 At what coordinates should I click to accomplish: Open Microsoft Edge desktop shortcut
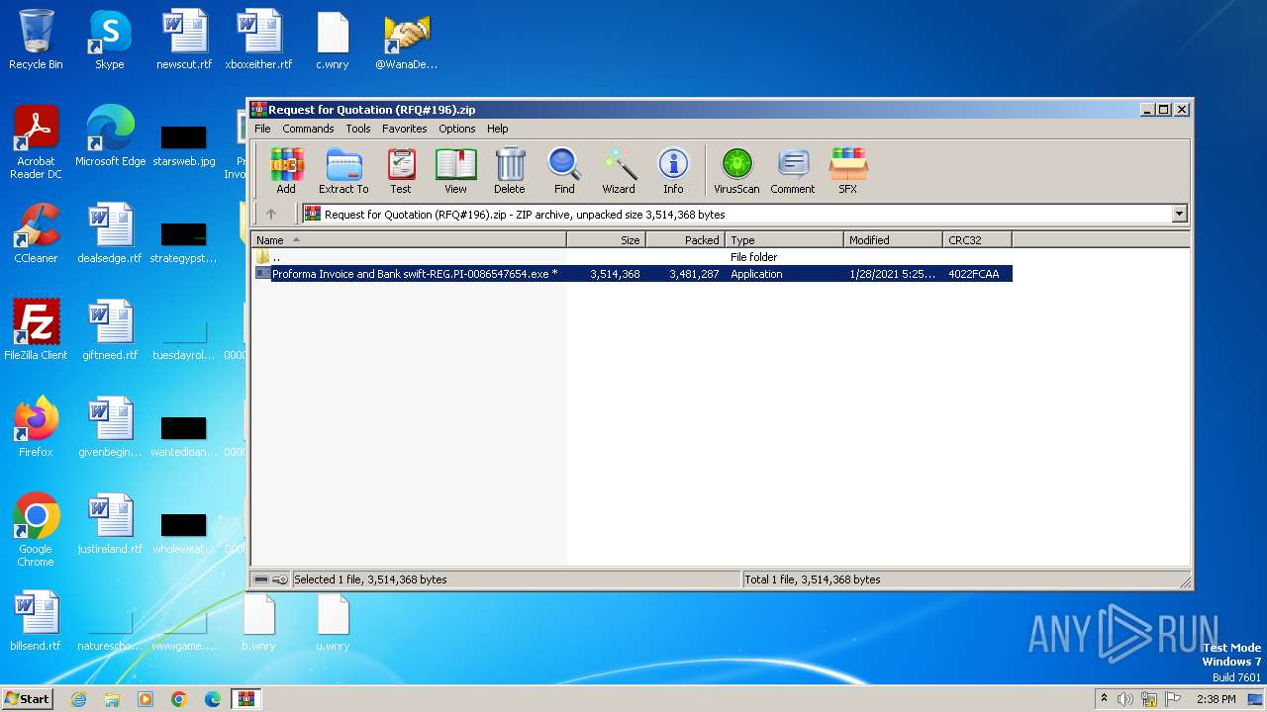pos(110,136)
